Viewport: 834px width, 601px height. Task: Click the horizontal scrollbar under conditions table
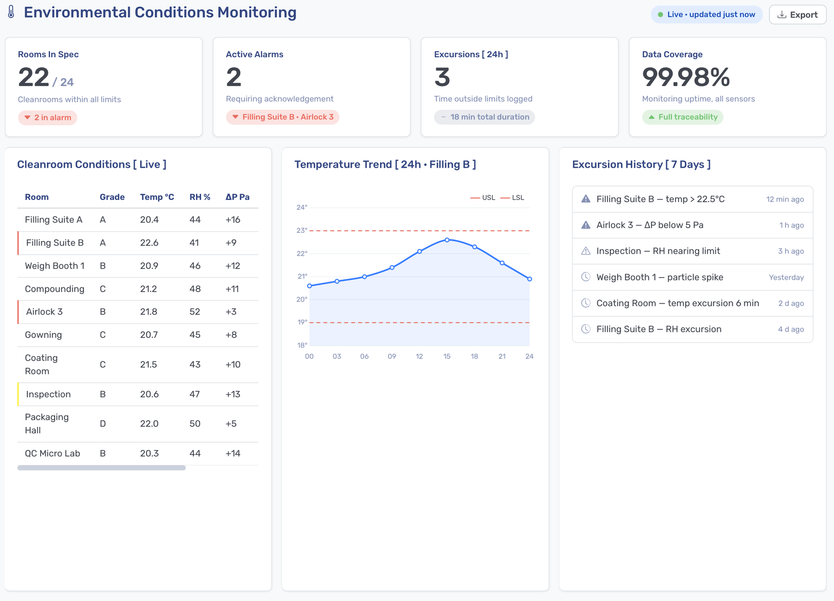pyautogui.click(x=102, y=468)
